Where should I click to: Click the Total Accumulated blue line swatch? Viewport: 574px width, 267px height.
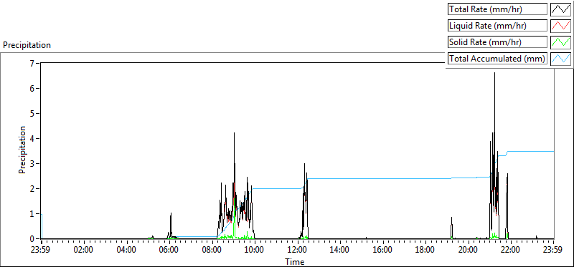point(561,59)
